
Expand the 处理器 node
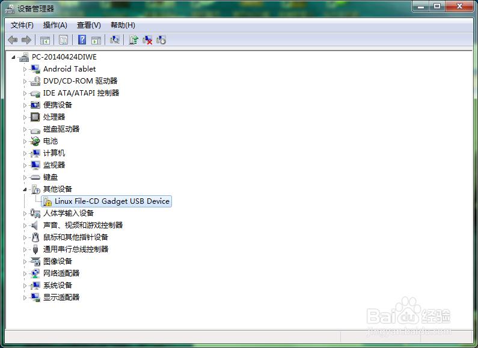25,117
